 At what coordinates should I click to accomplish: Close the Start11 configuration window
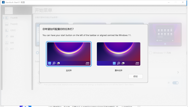pos(183,2)
